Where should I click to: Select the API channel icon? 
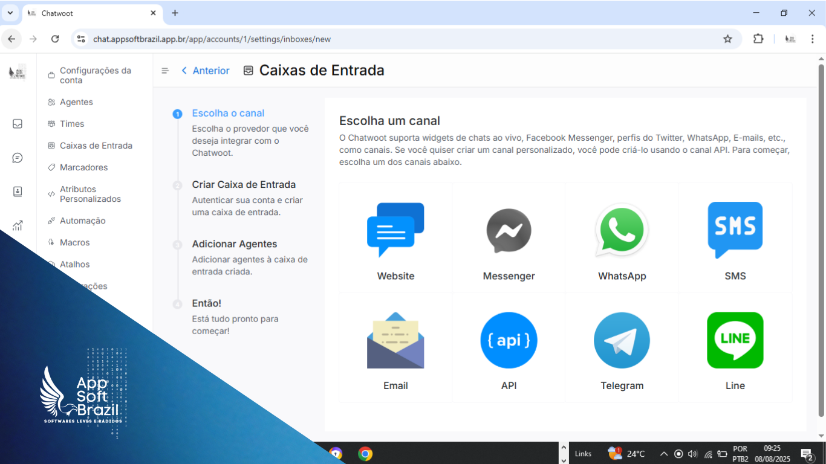[x=509, y=340]
